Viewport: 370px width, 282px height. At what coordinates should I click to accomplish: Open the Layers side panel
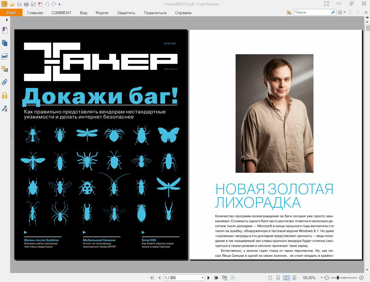tap(5, 56)
